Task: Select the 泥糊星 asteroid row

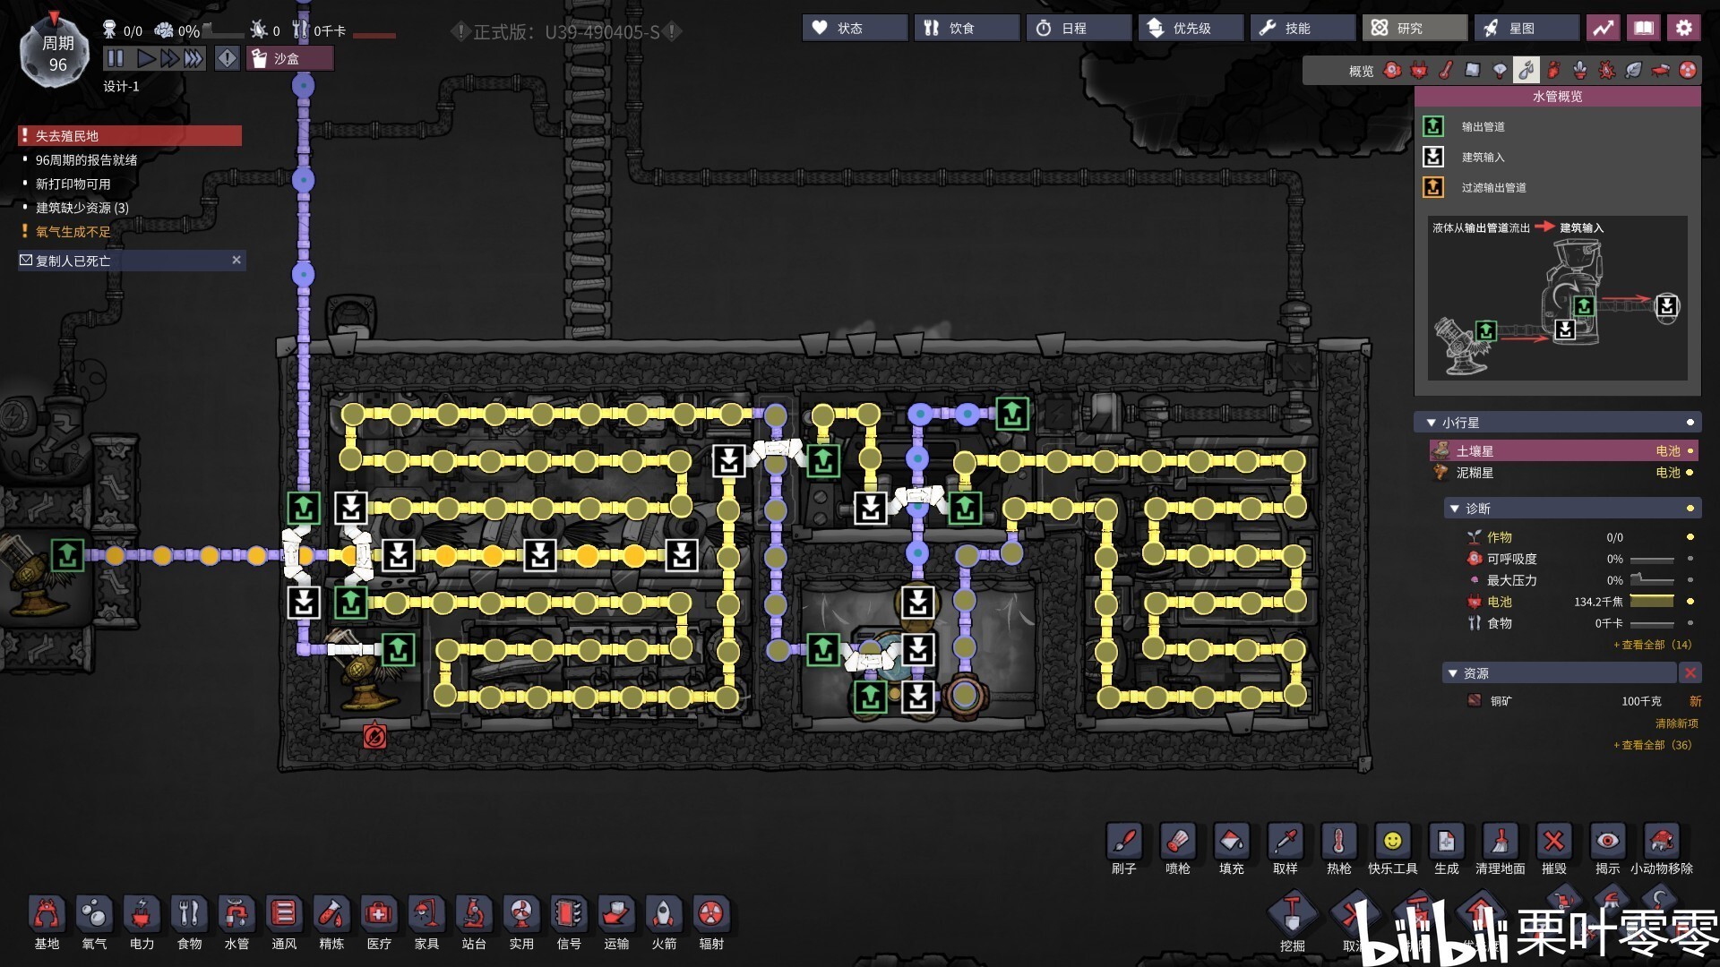Action: coord(1563,473)
